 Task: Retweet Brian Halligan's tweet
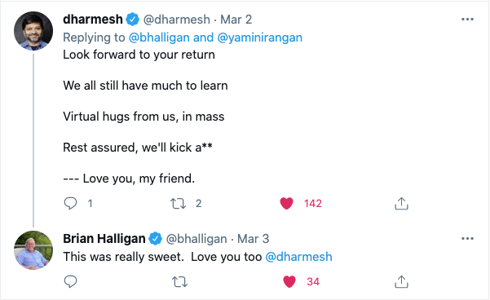click(179, 282)
